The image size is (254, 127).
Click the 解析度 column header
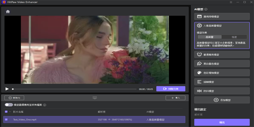pos(102,112)
